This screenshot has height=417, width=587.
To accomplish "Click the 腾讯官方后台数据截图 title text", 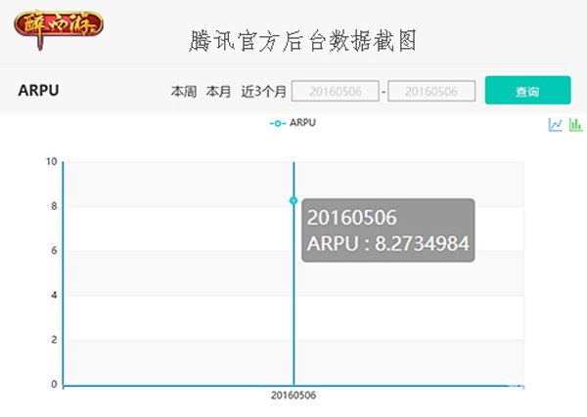I will 303,41.
